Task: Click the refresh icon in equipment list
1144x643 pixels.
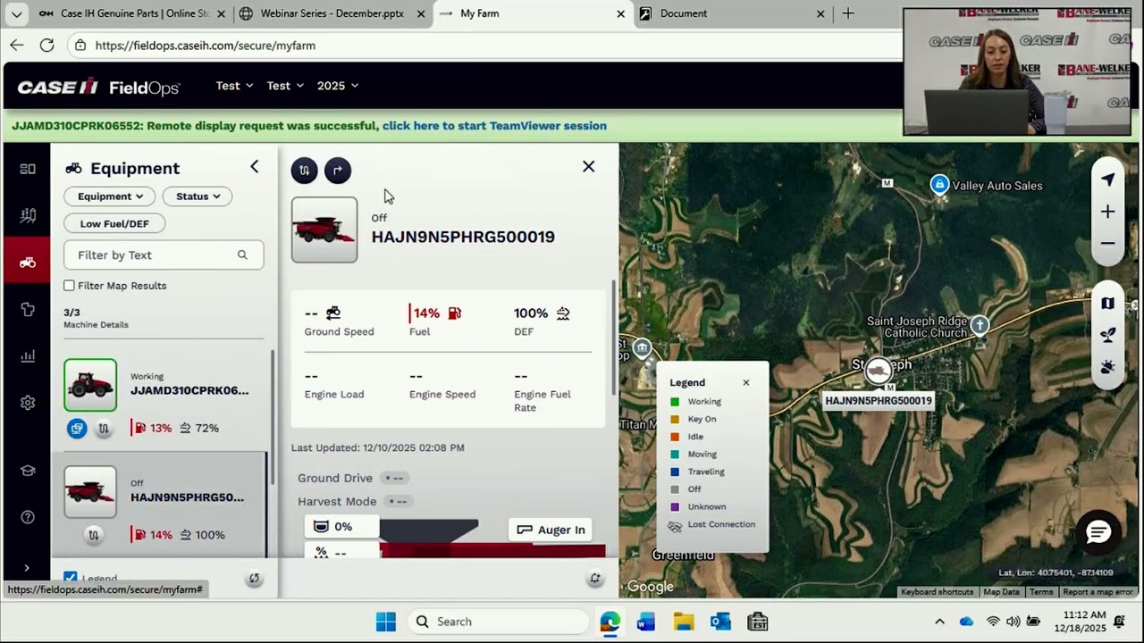Action: 254,579
